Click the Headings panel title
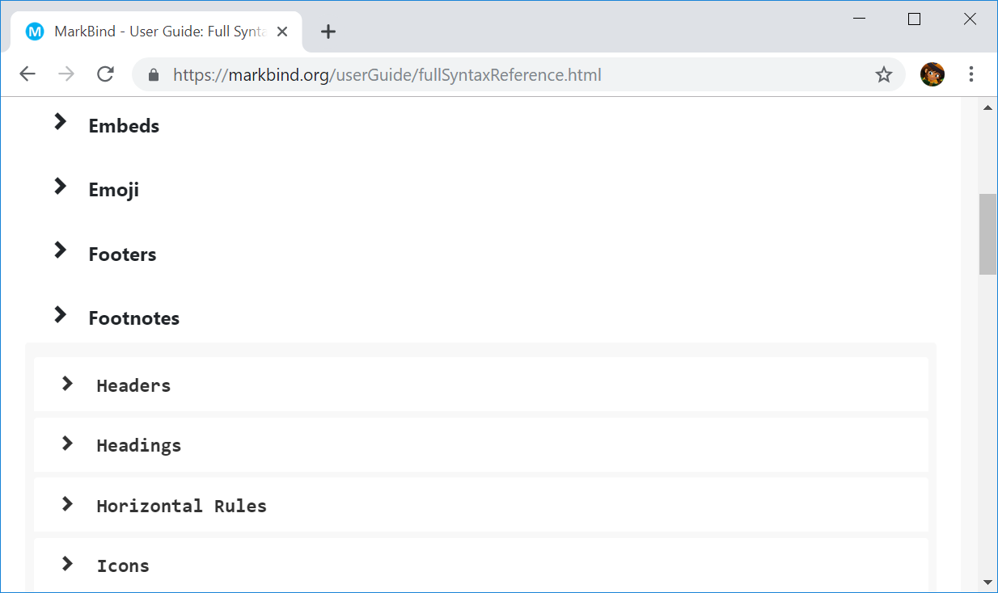This screenshot has height=593, width=998. point(139,446)
